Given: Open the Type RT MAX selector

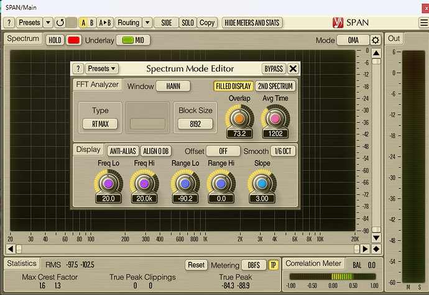Looking at the screenshot, I should pyautogui.click(x=100, y=124).
